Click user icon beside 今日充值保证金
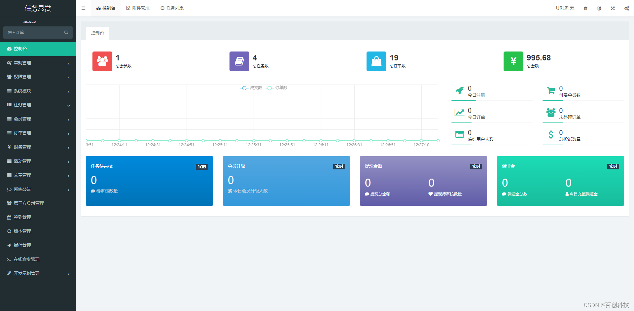This screenshot has width=634, height=311. pyautogui.click(x=567, y=194)
